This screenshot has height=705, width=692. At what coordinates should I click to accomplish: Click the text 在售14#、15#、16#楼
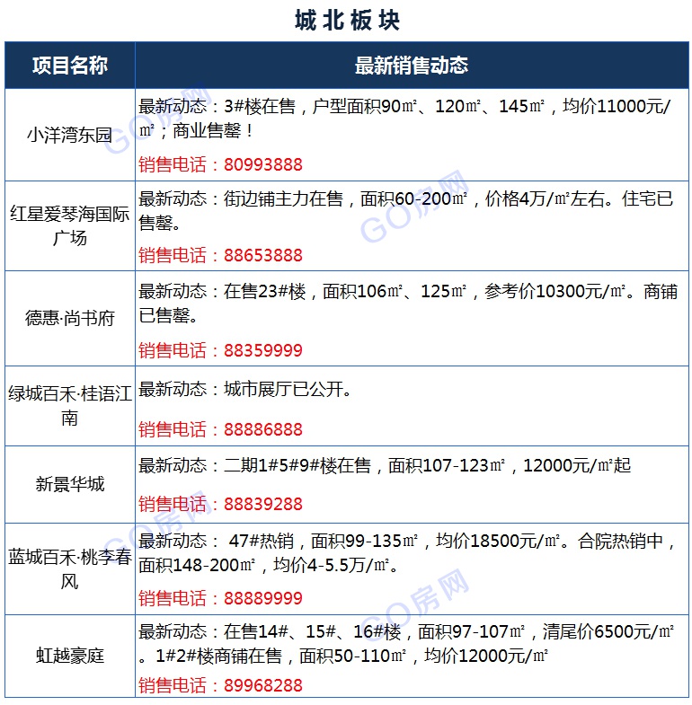(x=312, y=632)
